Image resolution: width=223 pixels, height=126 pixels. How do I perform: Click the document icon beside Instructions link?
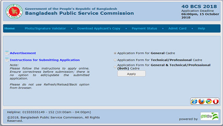tap(7, 60)
